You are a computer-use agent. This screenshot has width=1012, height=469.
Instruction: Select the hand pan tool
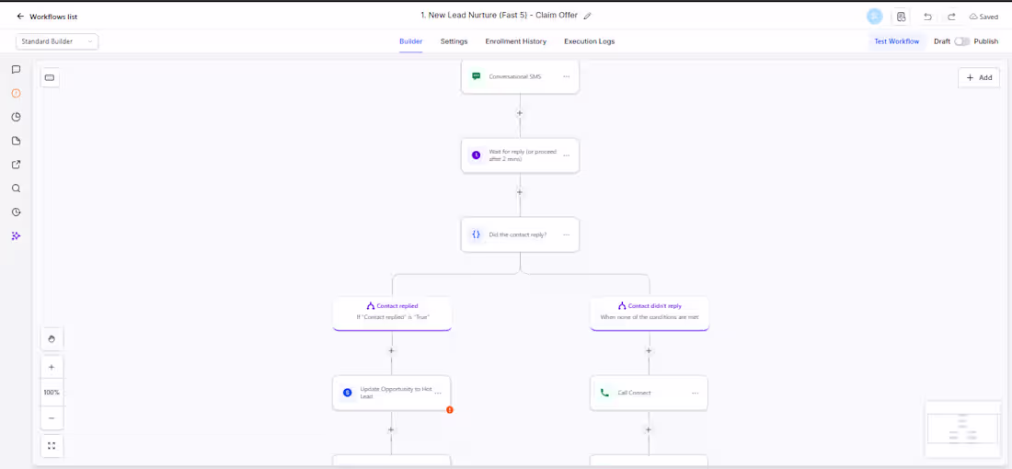[52, 338]
